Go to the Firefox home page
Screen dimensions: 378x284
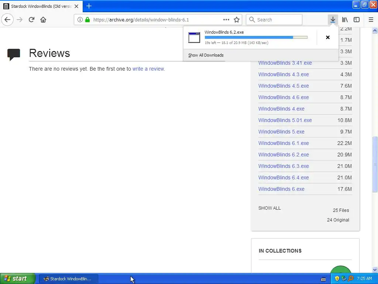[x=43, y=20]
